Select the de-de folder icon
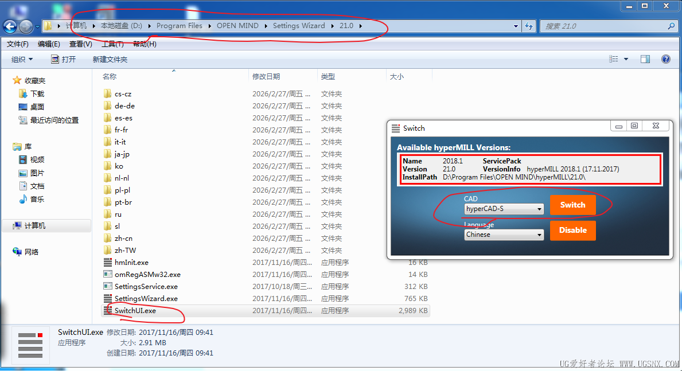682x371 pixels. pos(107,106)
